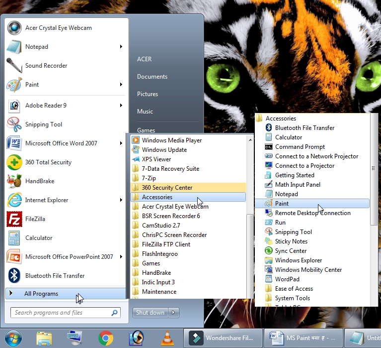
Task: Expand Adobe Reader 9 jump list arrow
Action: [121, 106]
